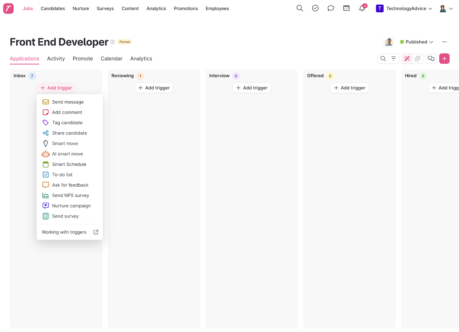
Task: Go to Analytics in the top navigation
Action: pos(156,8)
